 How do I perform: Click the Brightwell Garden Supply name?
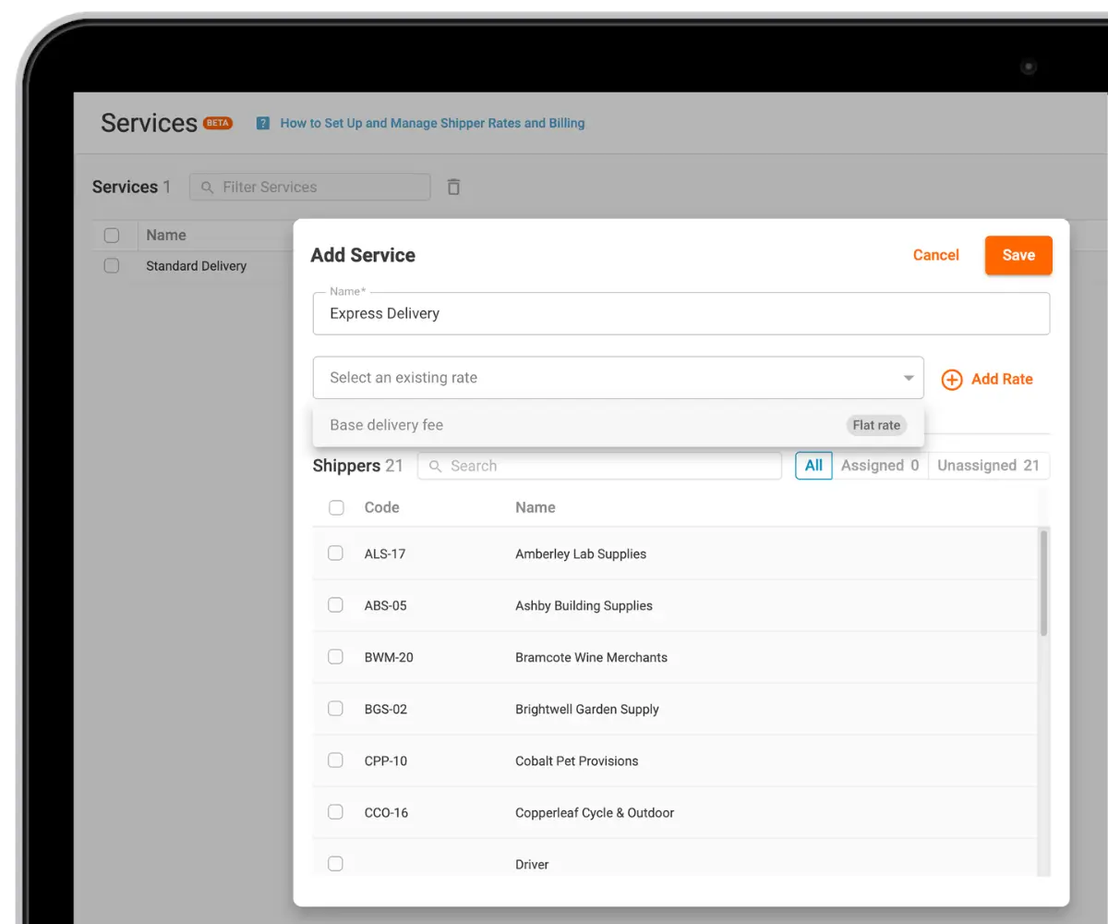pos(587,709)
